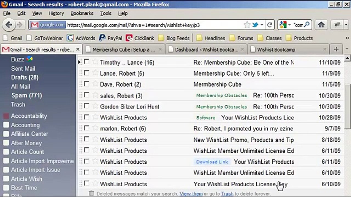Open the GoToWebinar bookmark
This screenshot has height=197, width=351.
pyautogui.click(x=45, y=38)
